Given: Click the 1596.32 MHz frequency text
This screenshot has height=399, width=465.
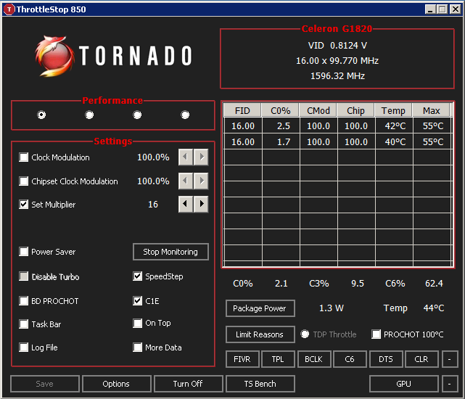Looking at the screenshot, I should pos(337,76).
